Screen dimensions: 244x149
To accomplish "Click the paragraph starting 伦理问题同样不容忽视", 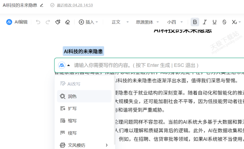I will click(x=180, y=122).
